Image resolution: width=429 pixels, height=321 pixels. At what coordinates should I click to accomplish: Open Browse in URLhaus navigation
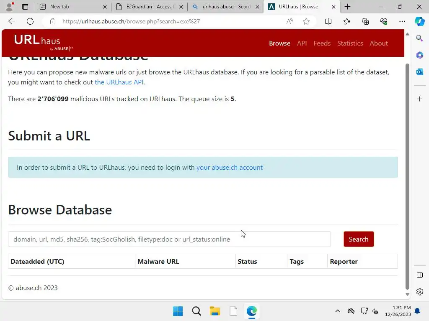pos(279,43)
